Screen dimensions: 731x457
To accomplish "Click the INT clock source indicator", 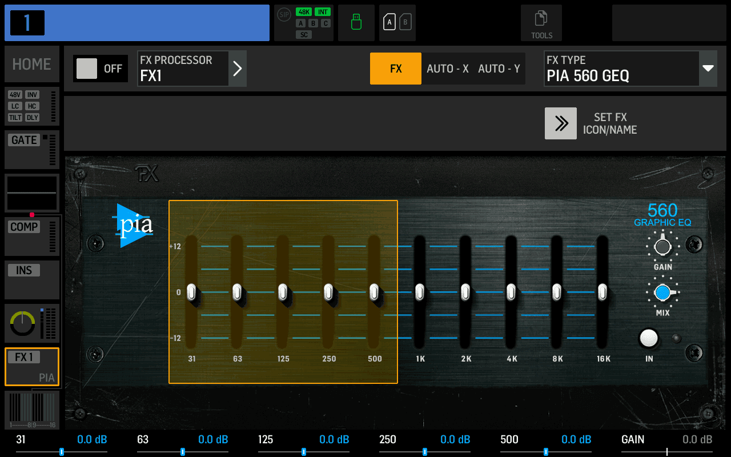I will click(323, 12).
